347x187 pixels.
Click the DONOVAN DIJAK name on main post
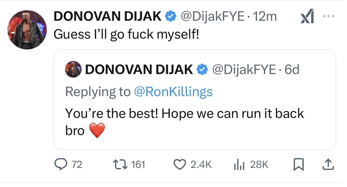pyautogui.click(x=108, y=17)
